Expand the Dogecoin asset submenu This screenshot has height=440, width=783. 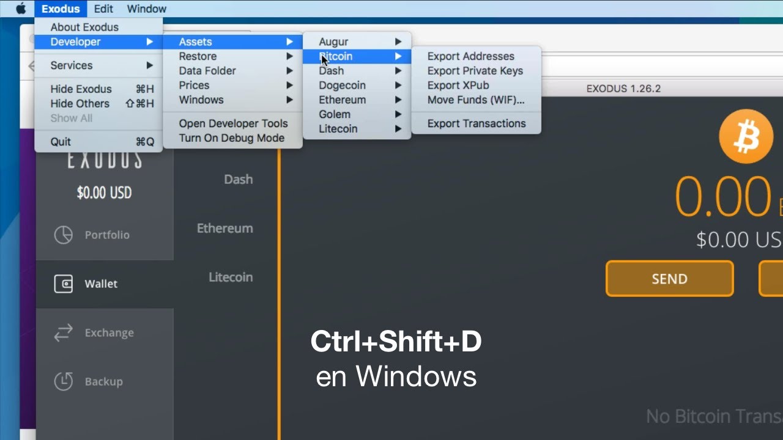coord(357,86)
